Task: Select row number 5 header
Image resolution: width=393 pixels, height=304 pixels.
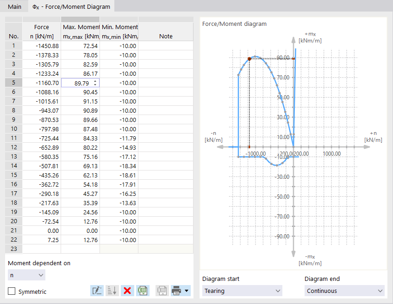Action: pyautogui.click(x=13, y=83)
